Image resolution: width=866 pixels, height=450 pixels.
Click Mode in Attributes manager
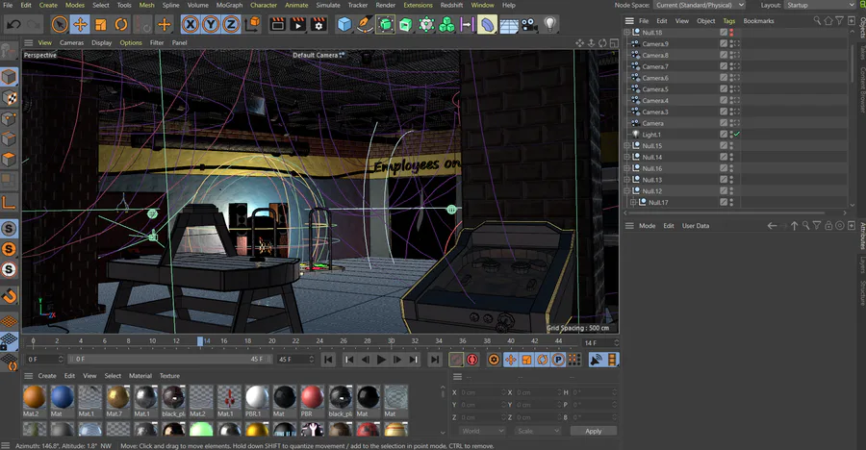648,226
